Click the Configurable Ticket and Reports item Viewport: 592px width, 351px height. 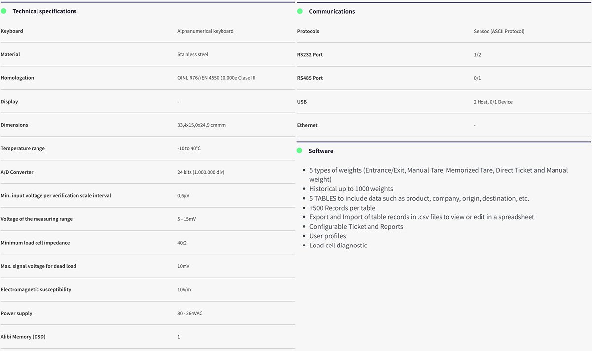pyautogui.click(x=356, y=227)
